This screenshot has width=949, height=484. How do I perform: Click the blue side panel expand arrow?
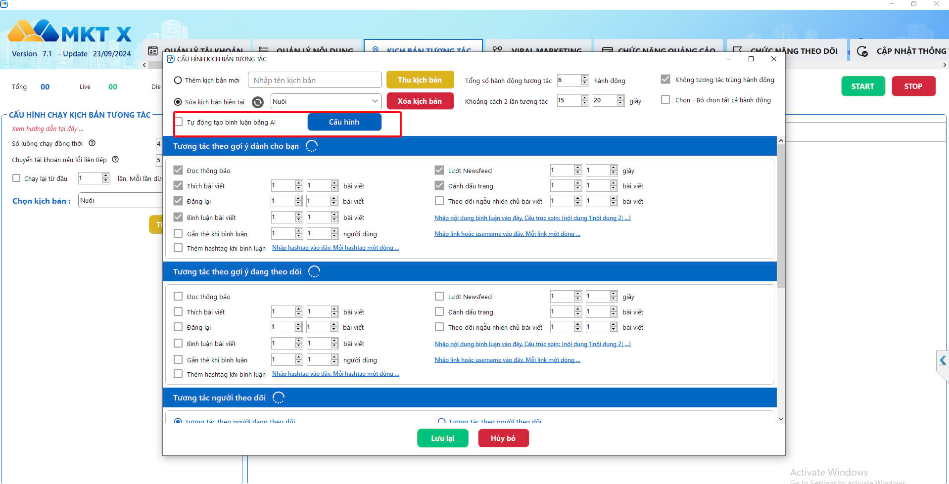click(943, 360)
